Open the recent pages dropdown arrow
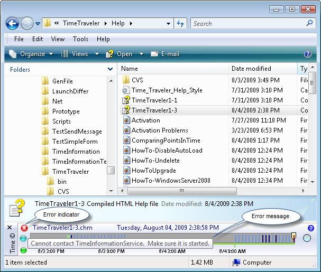 [x=38, y=24]
